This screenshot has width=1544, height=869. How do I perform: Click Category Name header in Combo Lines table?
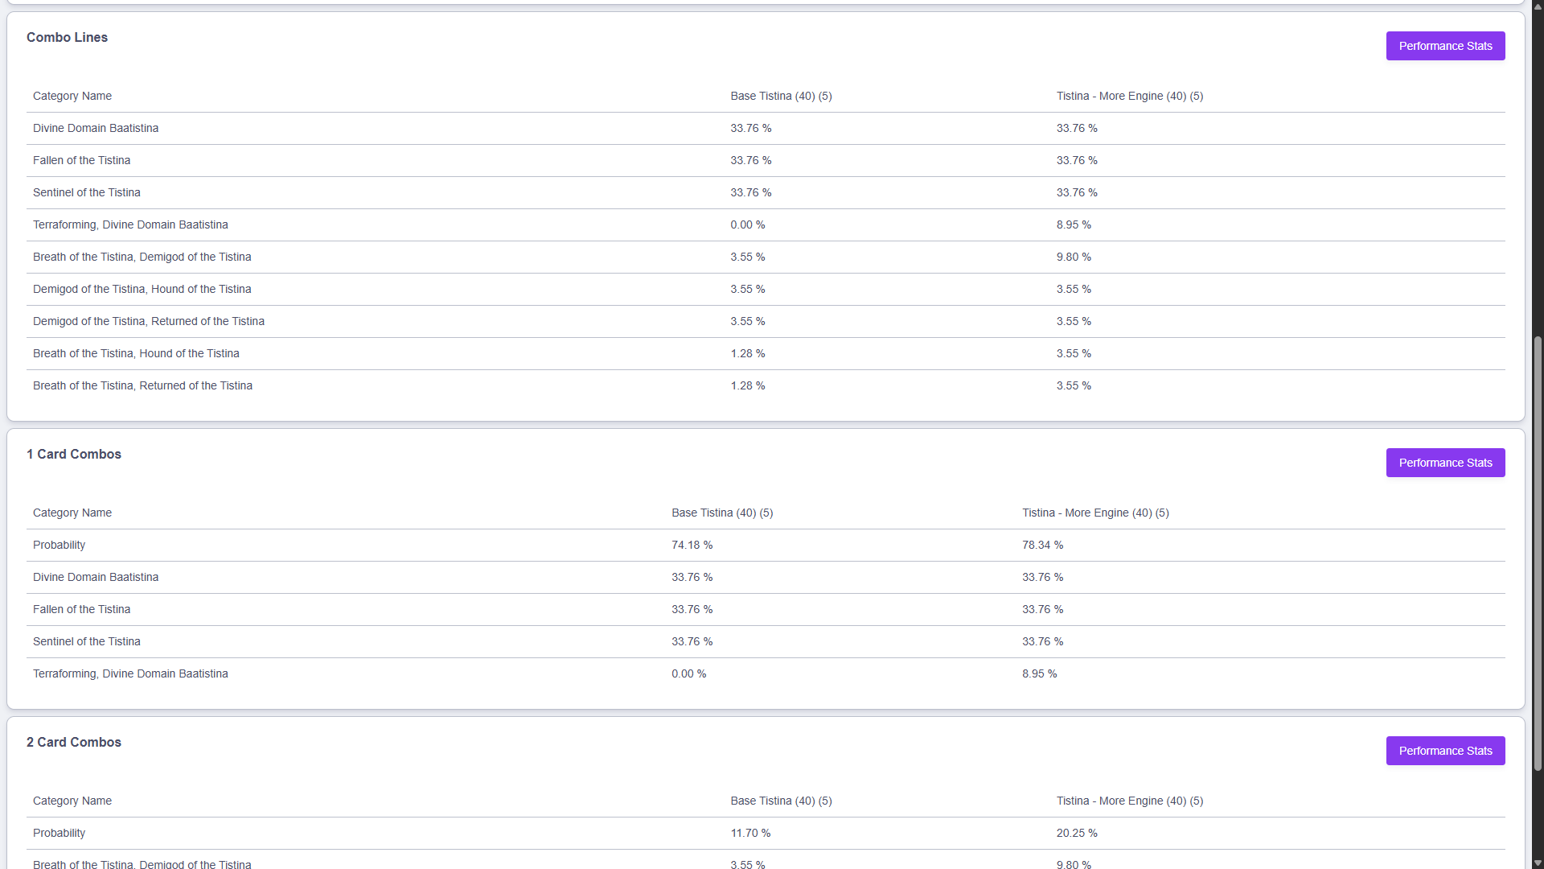[72, 96]
